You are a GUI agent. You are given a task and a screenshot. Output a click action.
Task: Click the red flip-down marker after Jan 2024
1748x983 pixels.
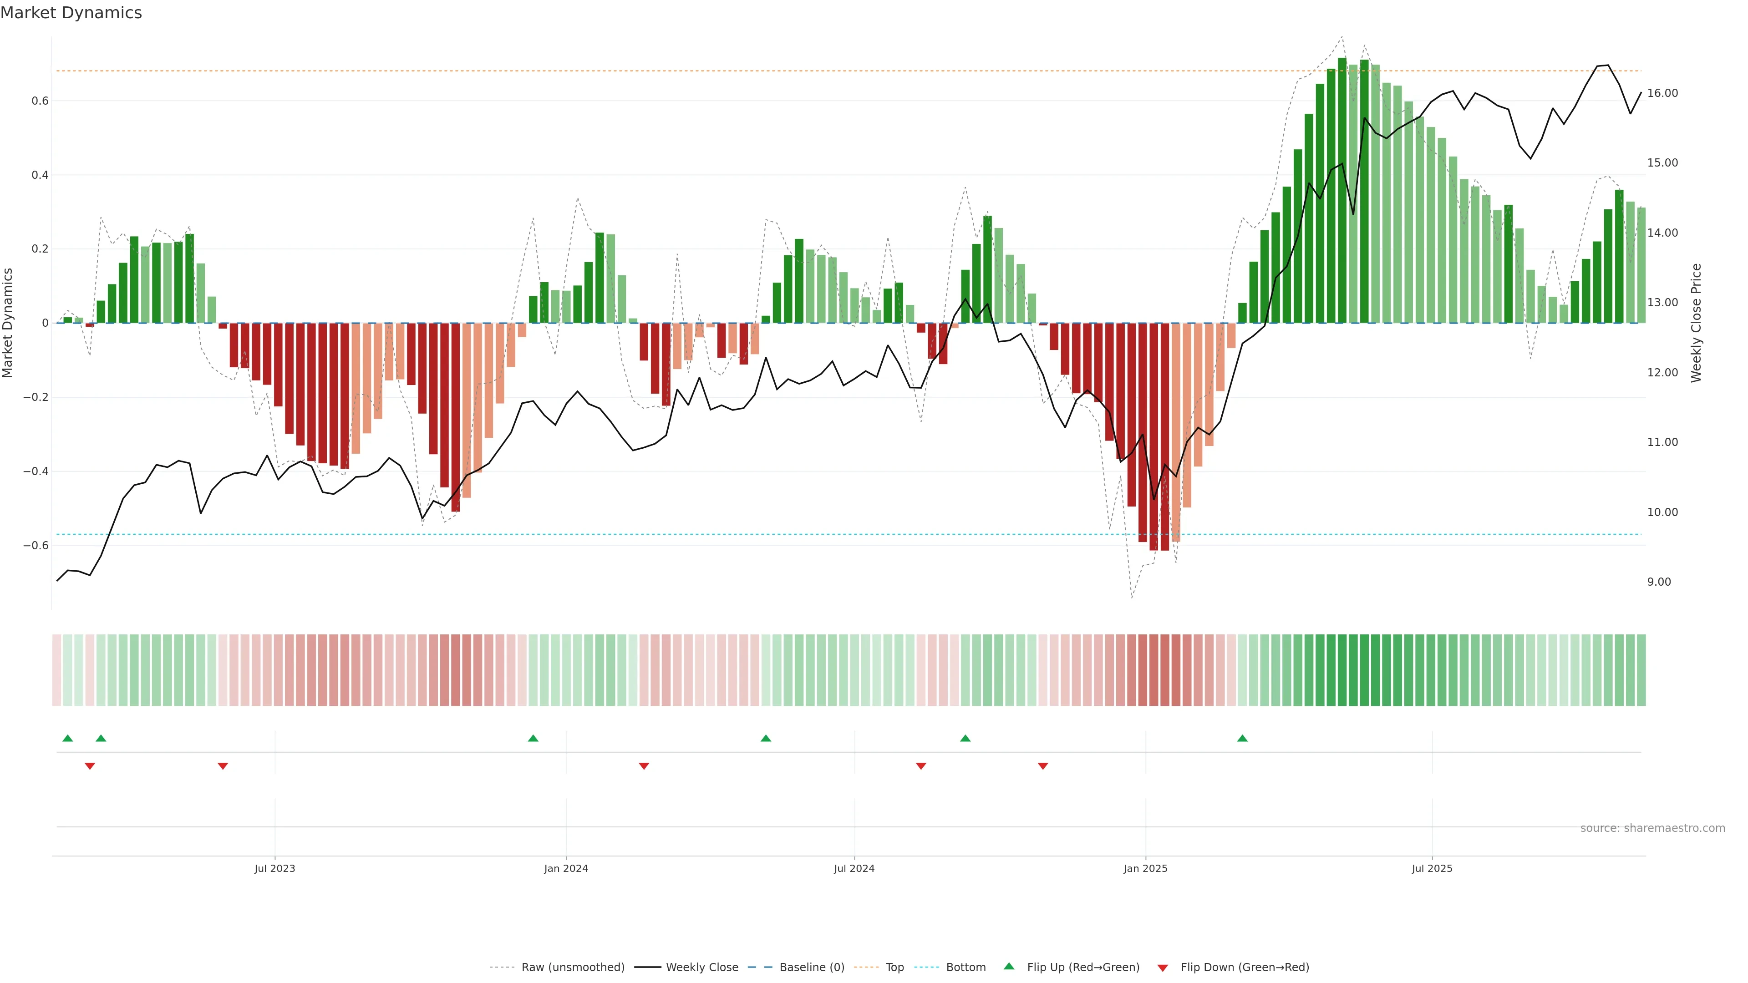[644, 766]
